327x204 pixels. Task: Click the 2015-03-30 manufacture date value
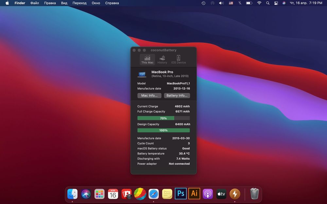(181, 138)
